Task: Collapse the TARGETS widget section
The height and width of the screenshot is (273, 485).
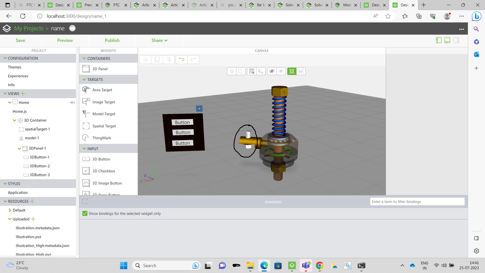Action: pos(84,79)
